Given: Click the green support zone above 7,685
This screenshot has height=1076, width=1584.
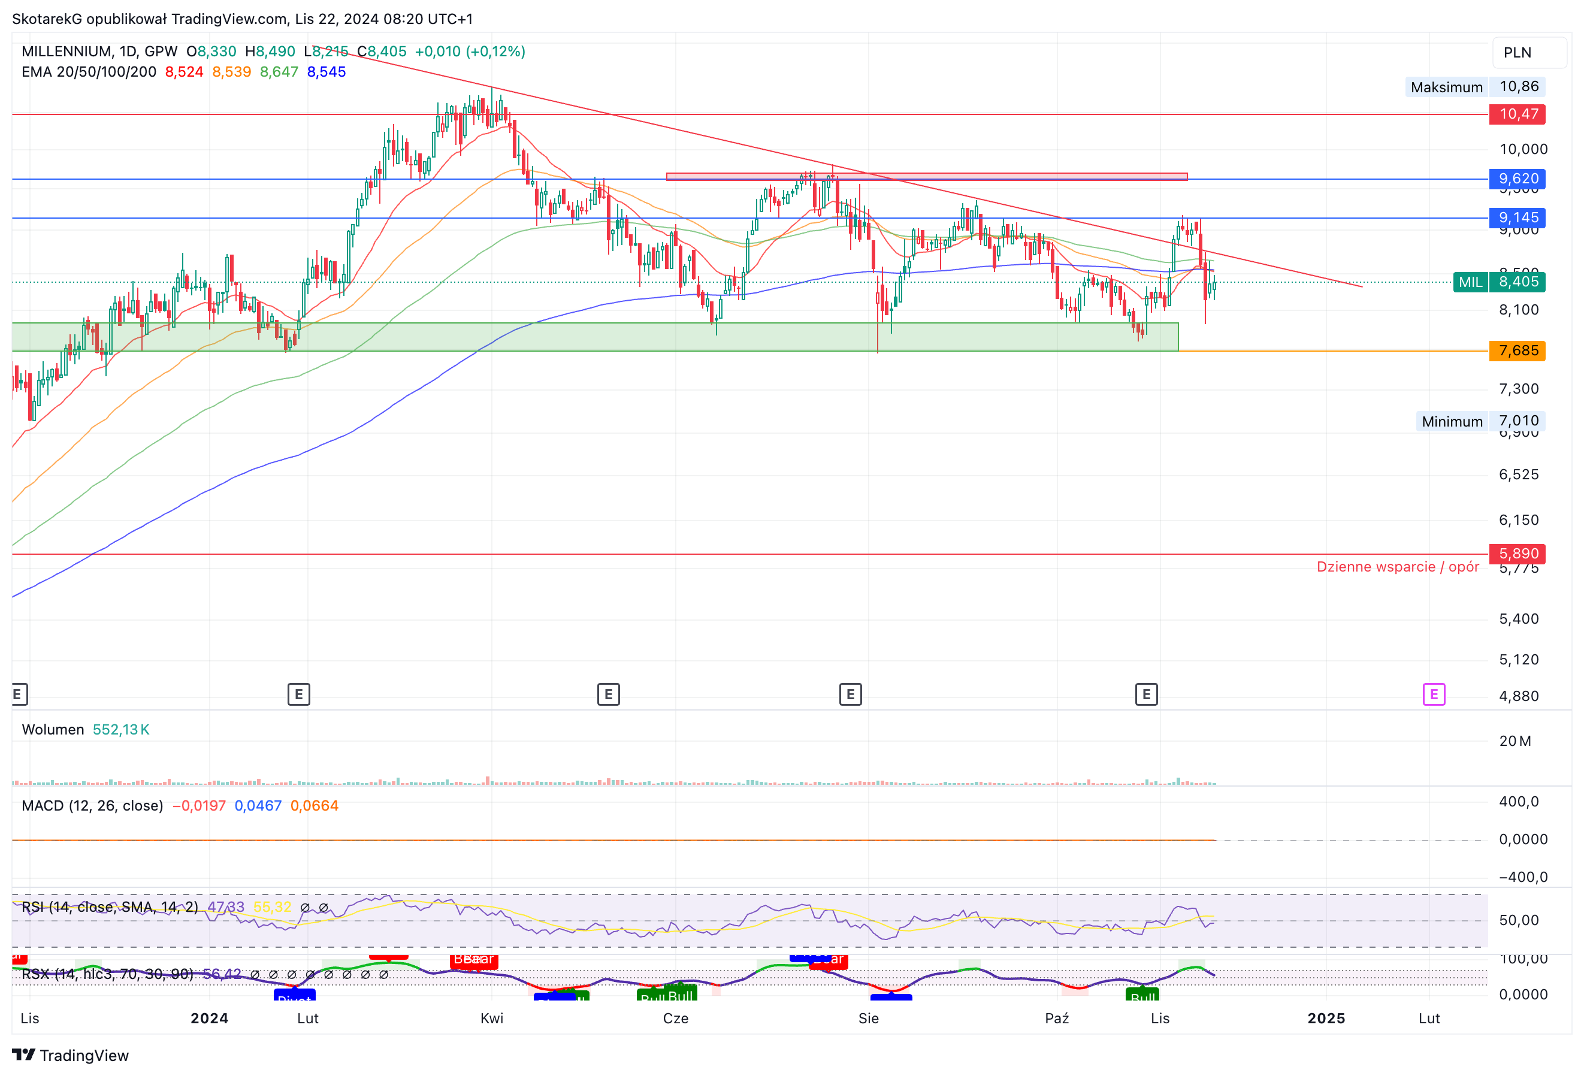Looking at the screenshot, I should pyautogui.click(x=594, y=337).
